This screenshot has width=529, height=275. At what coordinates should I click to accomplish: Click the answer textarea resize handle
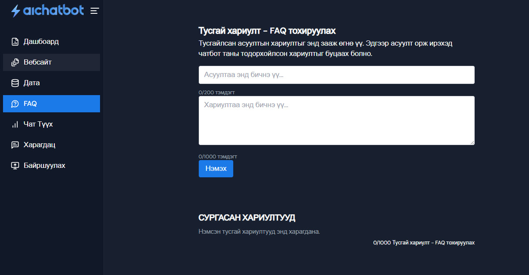point(472,142)
